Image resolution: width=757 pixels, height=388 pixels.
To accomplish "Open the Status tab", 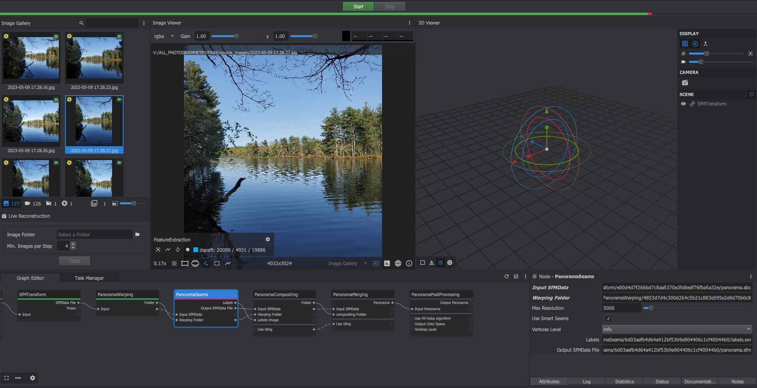I will pos(662,382).
